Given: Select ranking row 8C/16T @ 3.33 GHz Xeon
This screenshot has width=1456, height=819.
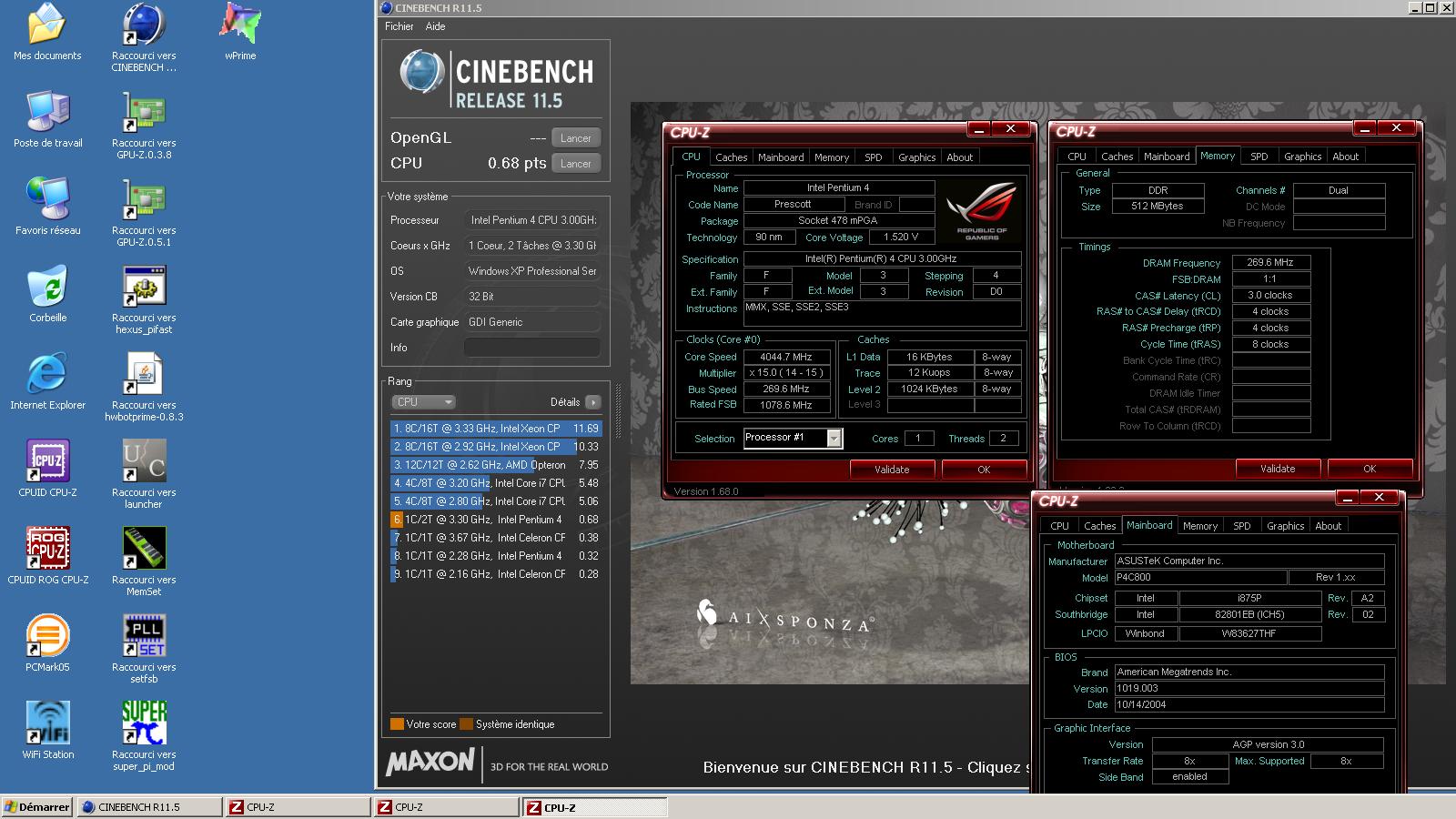Looking at the screenshot, I should 496,429.
